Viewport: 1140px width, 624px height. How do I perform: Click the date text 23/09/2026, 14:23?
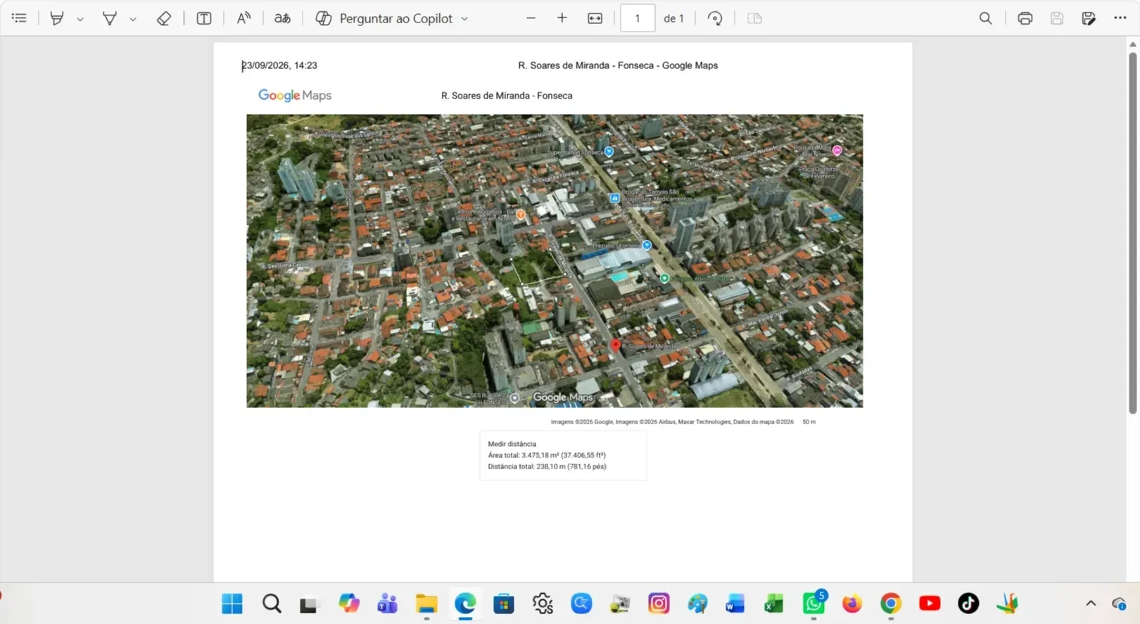pos(279,65)
